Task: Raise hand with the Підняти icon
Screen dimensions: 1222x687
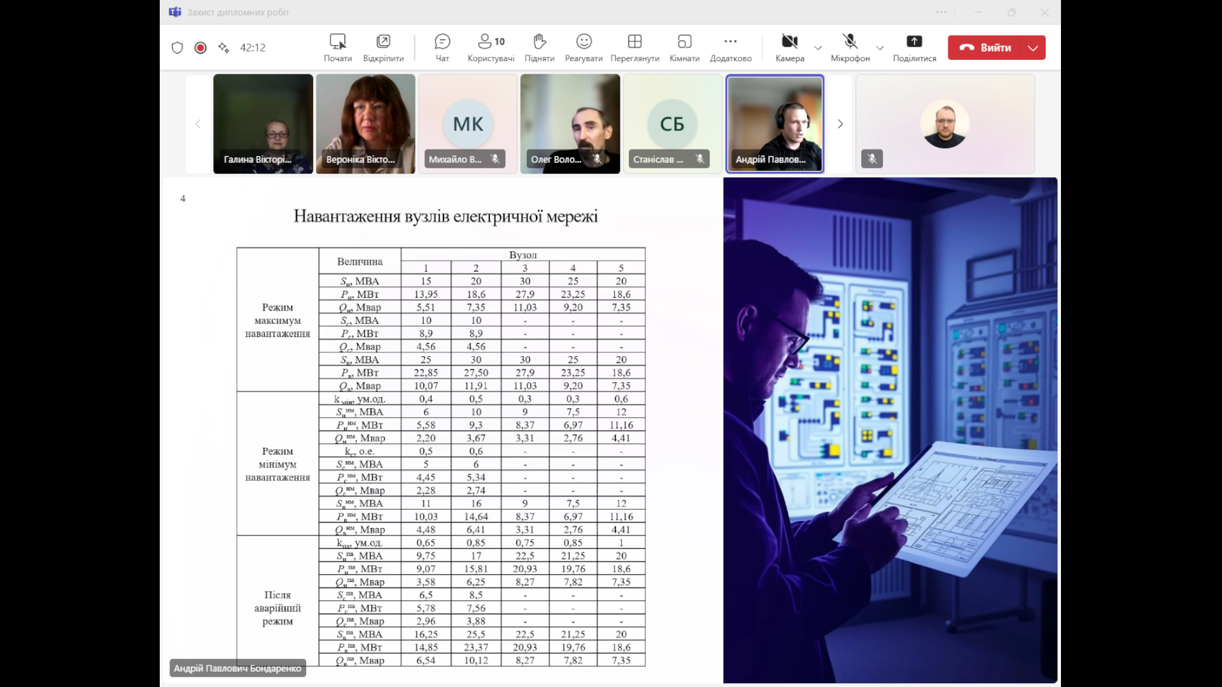Action: (x=539, y=48)
